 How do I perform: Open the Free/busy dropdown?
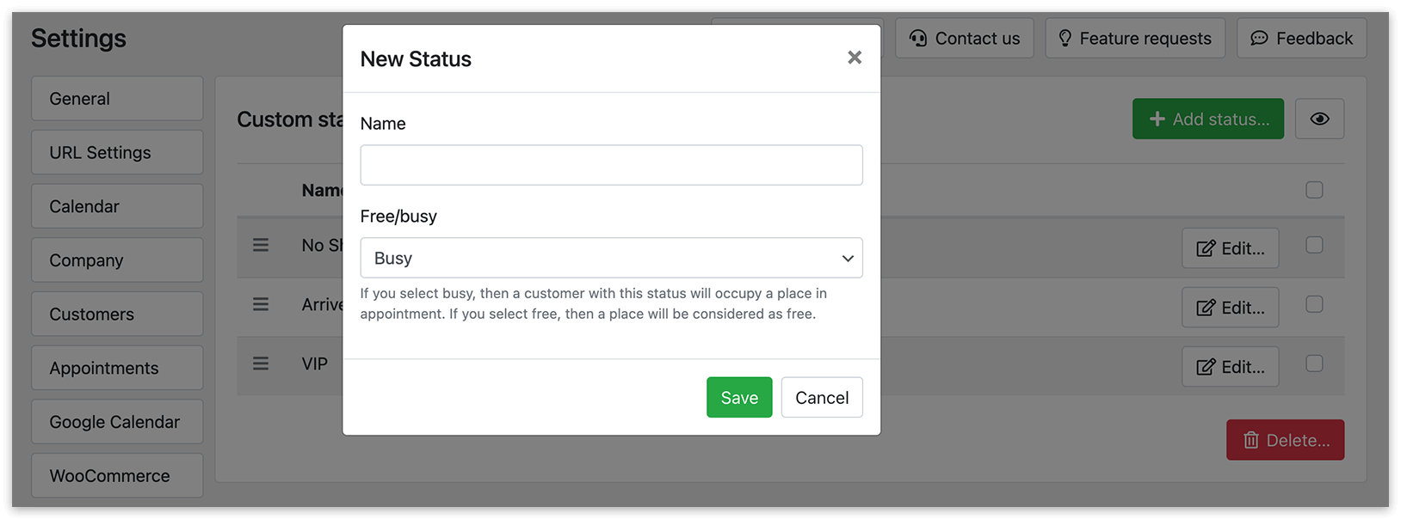tap(611, 258)
